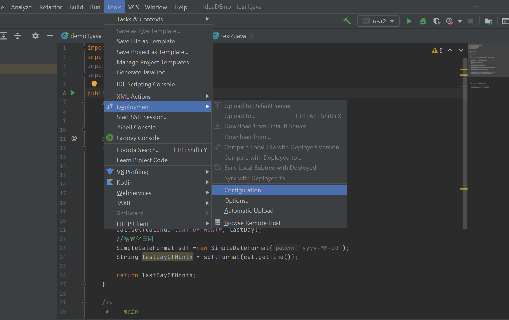Go to previous highlighted error arrow
Viewport: 509px width, 320px height.
(450, 50)
